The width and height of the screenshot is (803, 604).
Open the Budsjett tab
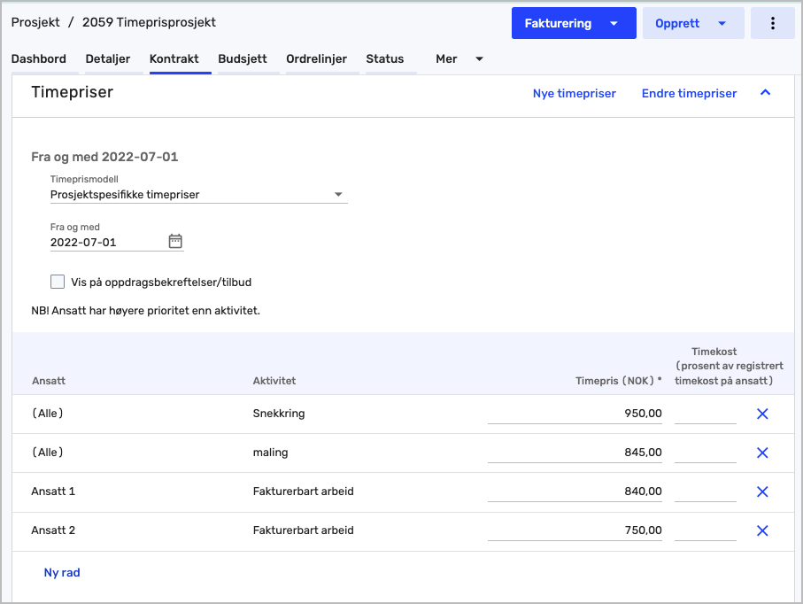coord(243,59)
